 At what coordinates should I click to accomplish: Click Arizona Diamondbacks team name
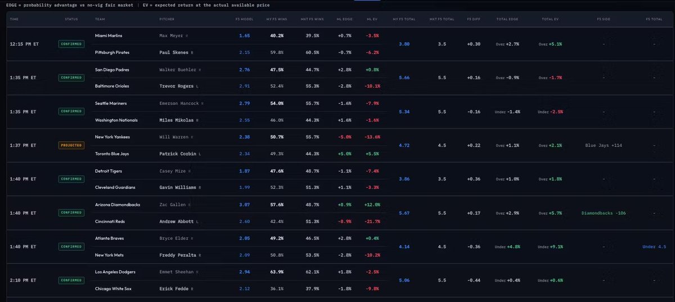tap(118, 204)
